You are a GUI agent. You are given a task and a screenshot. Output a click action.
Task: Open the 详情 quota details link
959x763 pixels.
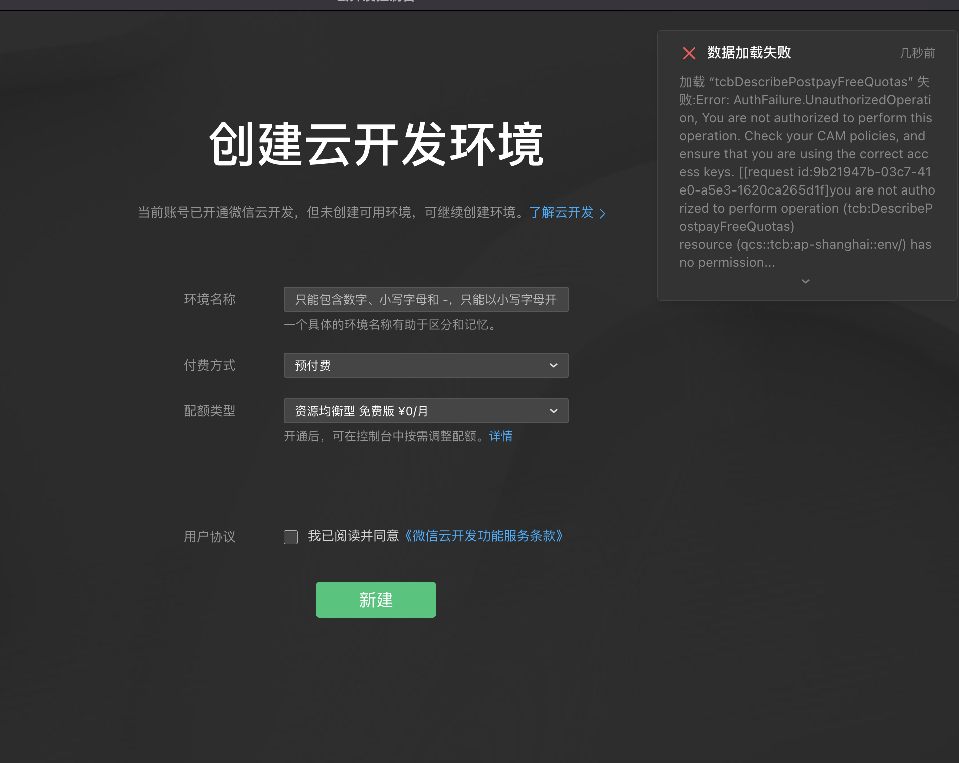501,436
